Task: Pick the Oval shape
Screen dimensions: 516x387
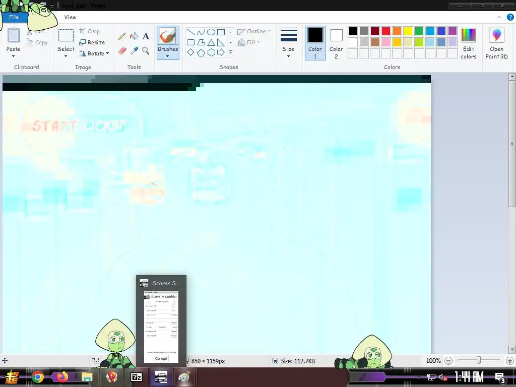Action: click(x=211, y=32)
